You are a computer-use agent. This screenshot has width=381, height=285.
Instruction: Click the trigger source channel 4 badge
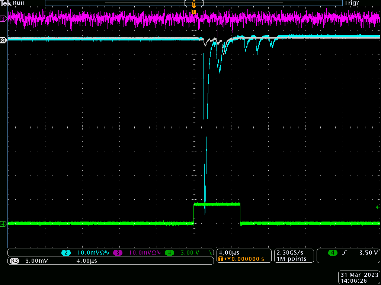[333, 253]
